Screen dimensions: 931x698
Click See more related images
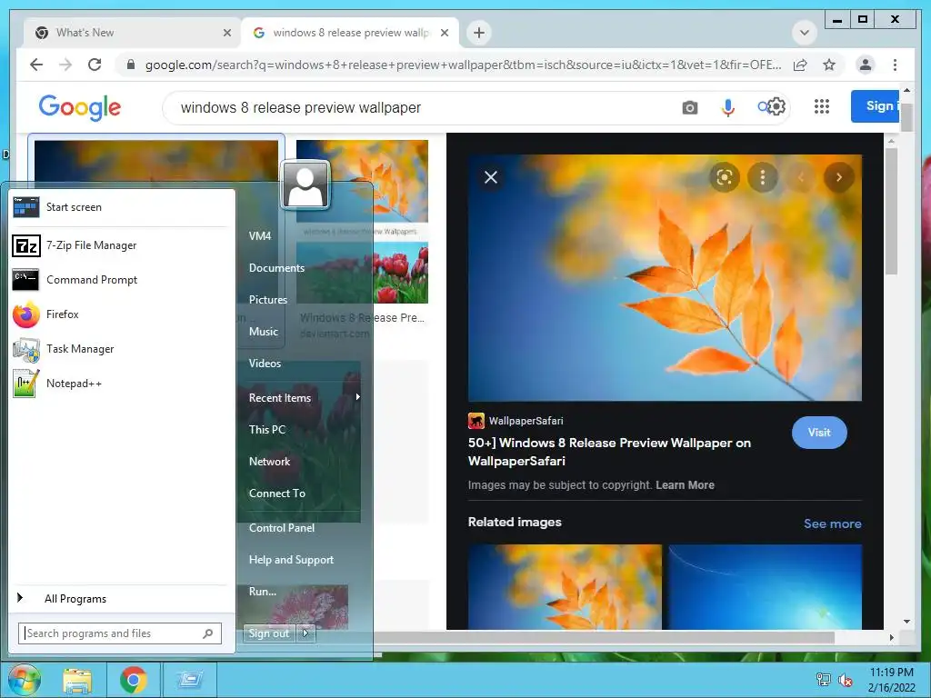[x=833, y=523]
